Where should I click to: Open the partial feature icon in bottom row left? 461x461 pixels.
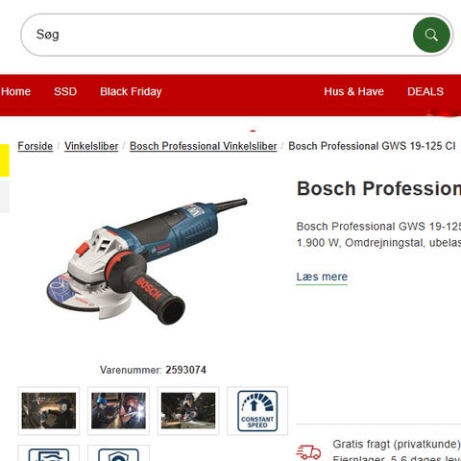pyautogui.click(x=49, y=453)
